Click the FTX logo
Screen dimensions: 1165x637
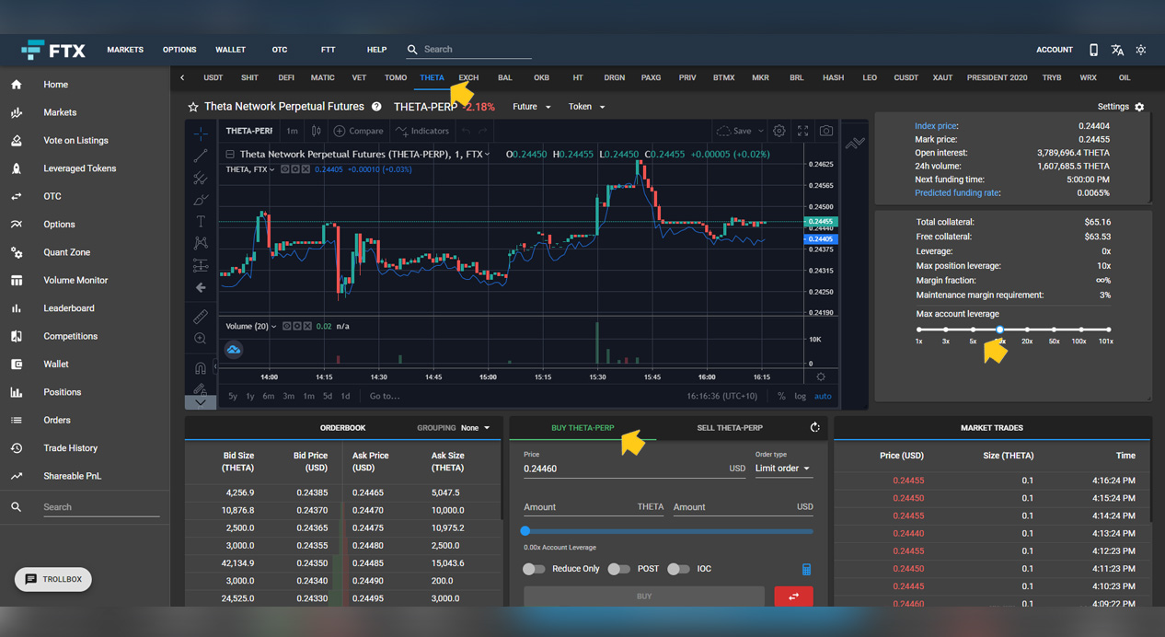coord(53,50)
